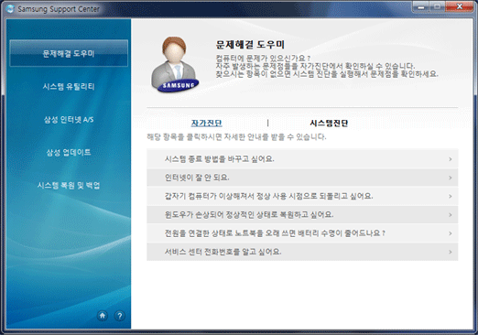Expand arrow on 배터리 수명 row
This screenshot has width=478, height=335.
coord(451,233)
